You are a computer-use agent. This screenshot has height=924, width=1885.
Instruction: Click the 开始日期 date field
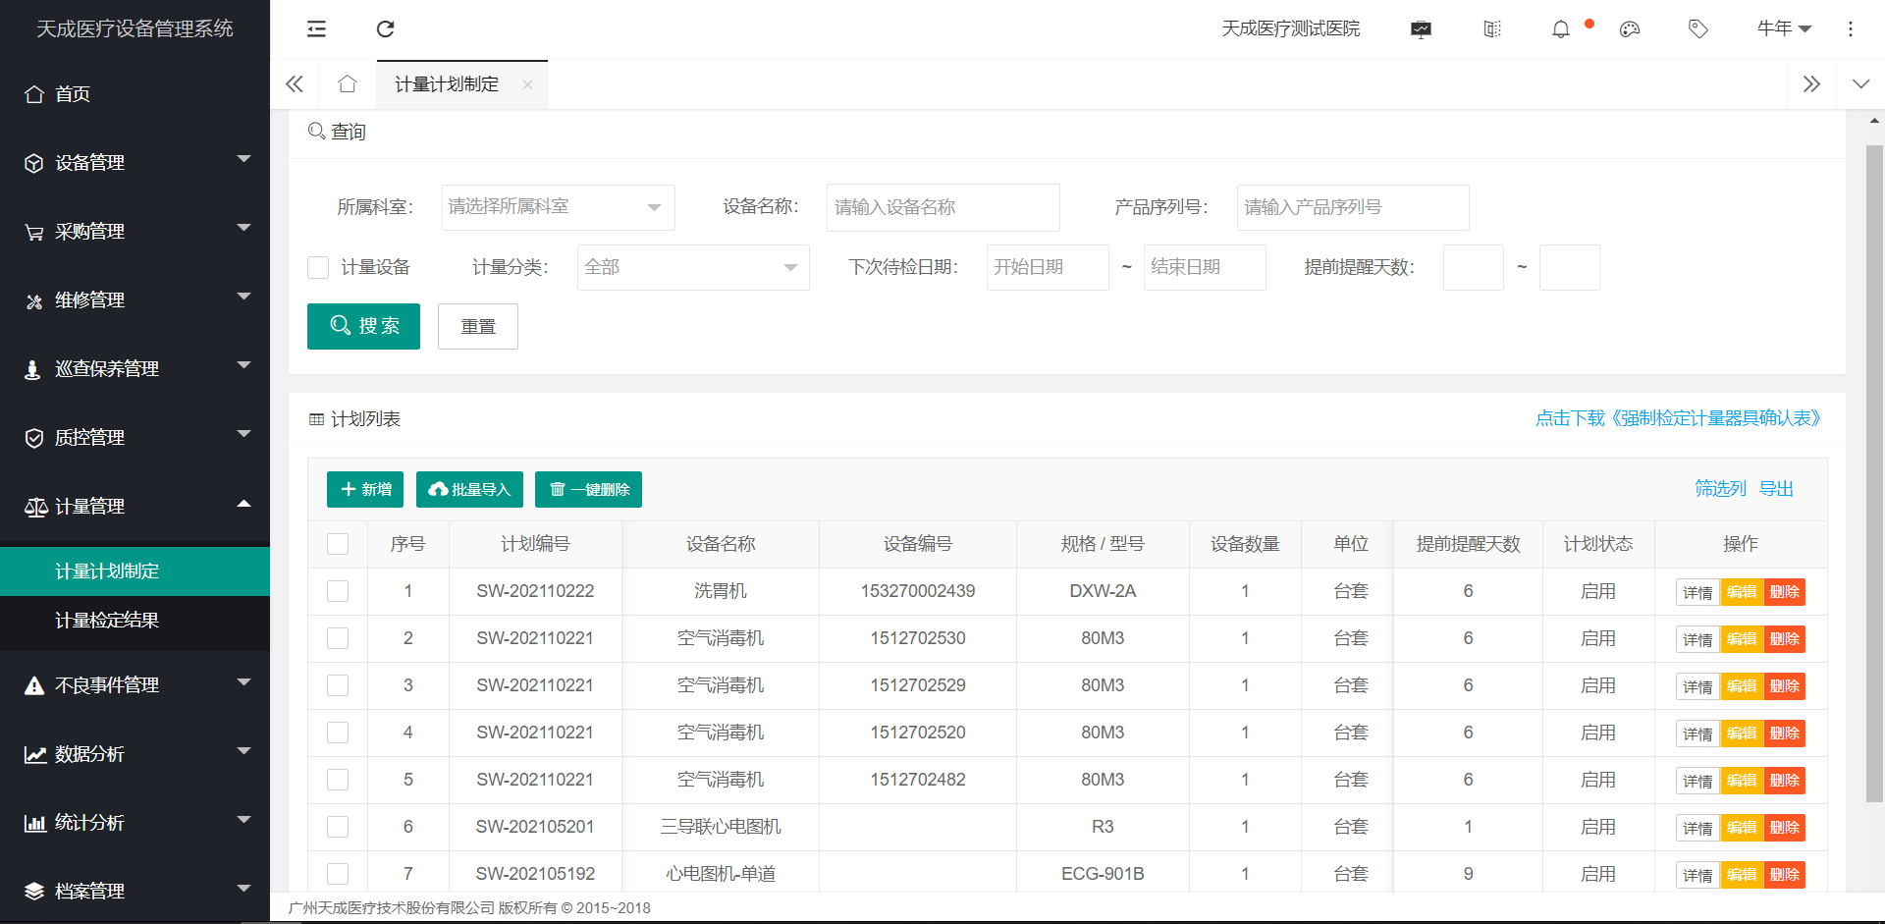click(1048, 267)
